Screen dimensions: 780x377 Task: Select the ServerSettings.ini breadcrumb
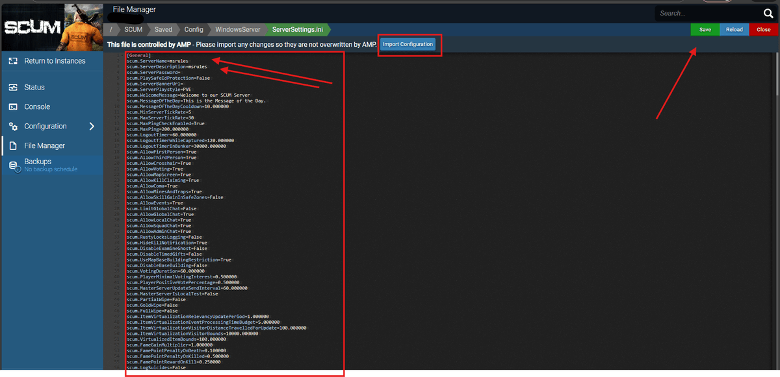coord(299,29)
